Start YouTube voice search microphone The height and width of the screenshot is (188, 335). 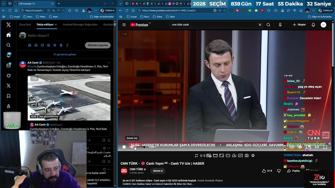pos(280,25)
